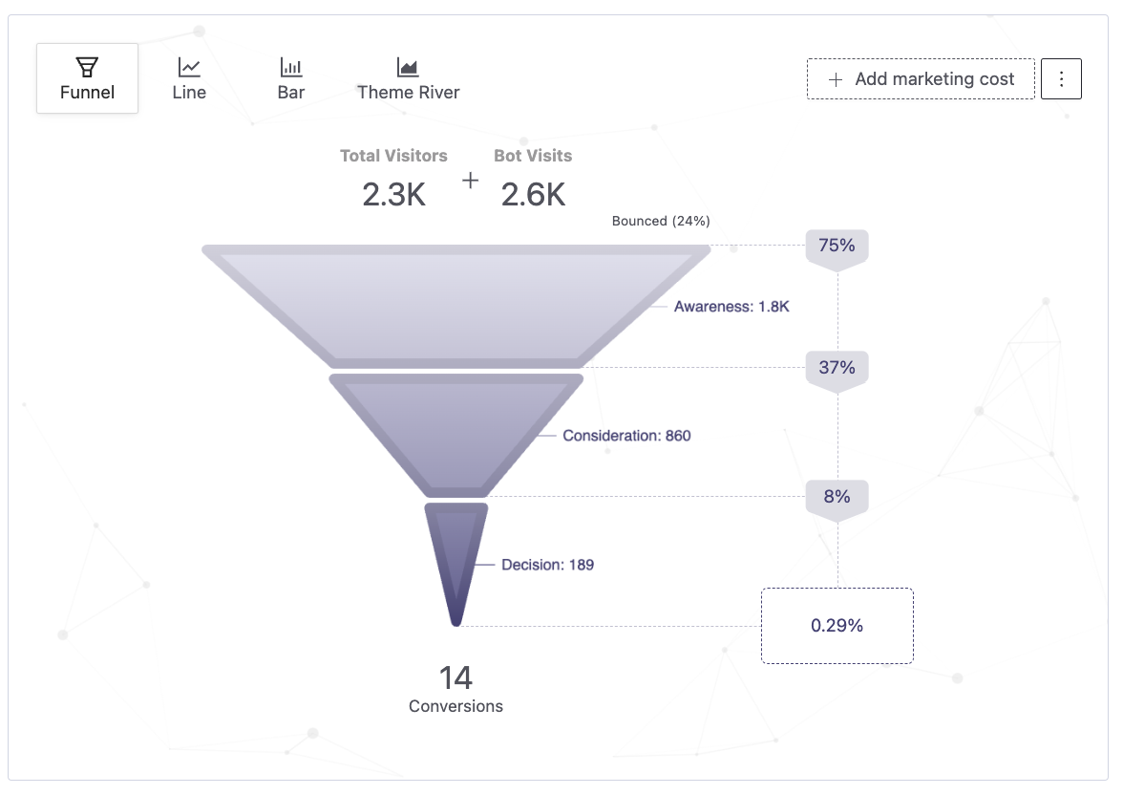Click the 8% conversion rate badge
Image resolution: width=1123 pixels, height=795 pixels.
(x=837, y=497)
